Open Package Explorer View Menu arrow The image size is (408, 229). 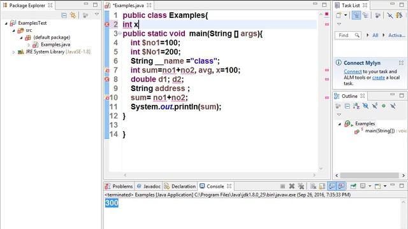click(97, 15)
